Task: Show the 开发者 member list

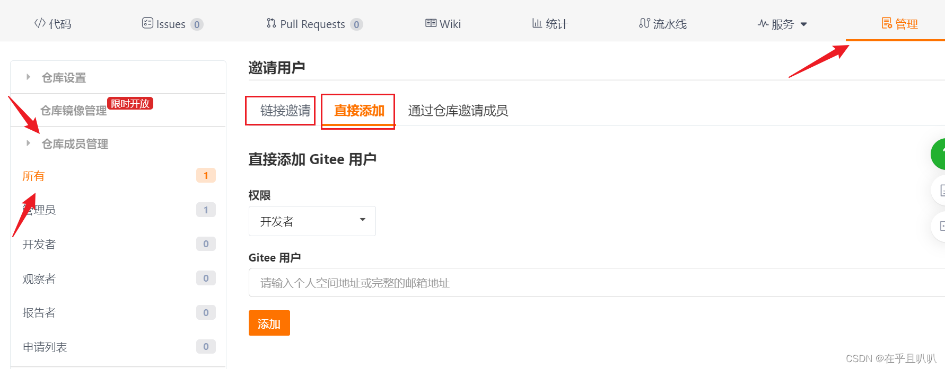Action: coord(118,244)
